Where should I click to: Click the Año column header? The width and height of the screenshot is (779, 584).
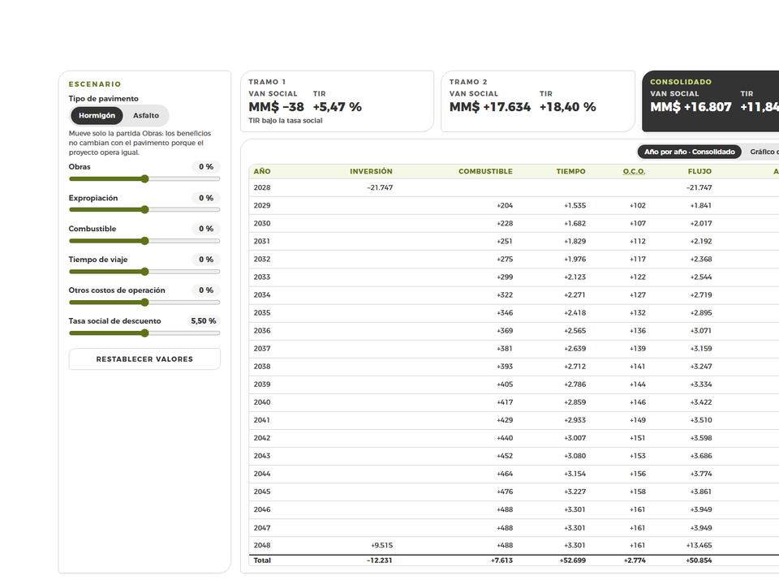(262, 171)
